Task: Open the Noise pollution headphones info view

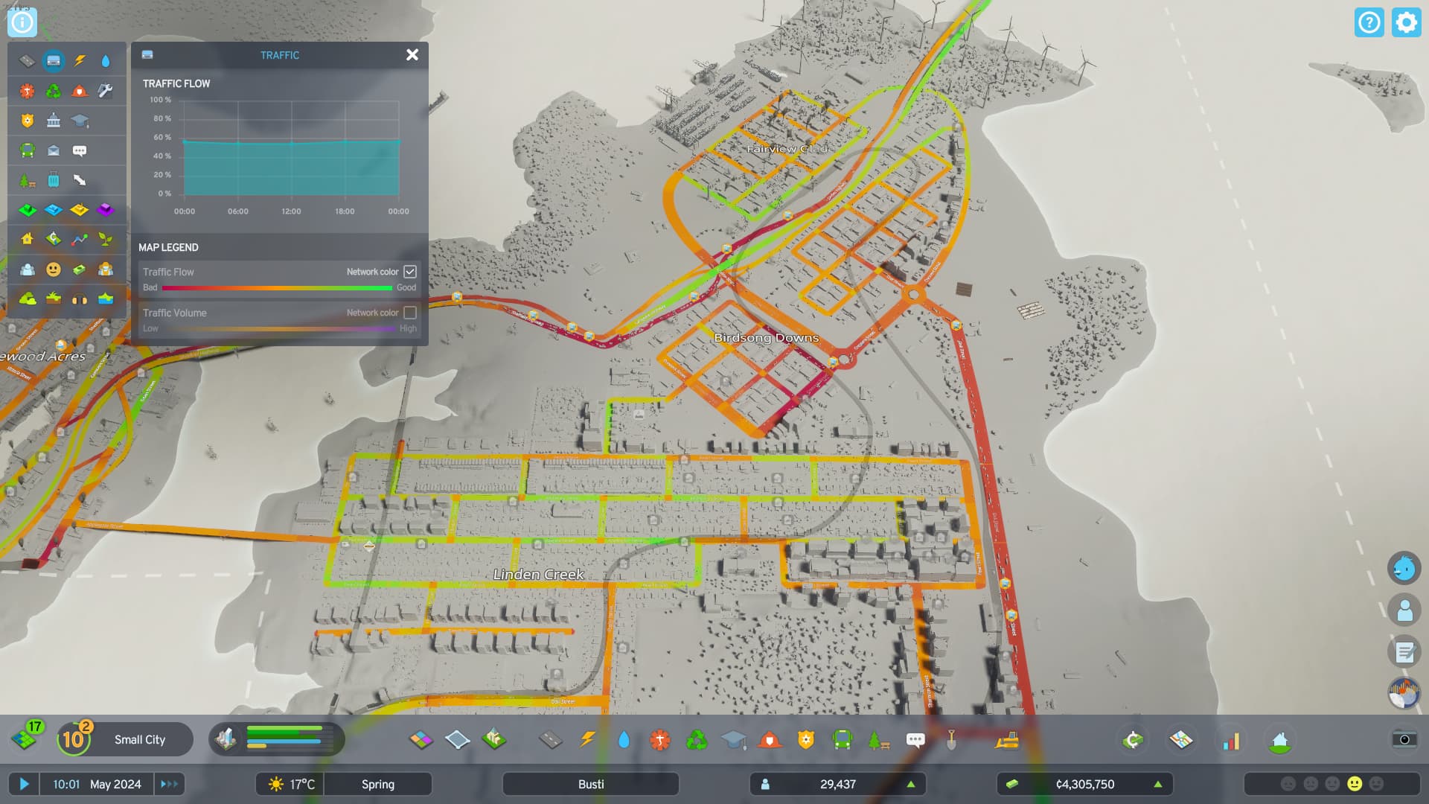Action: [x=80, y=299]
